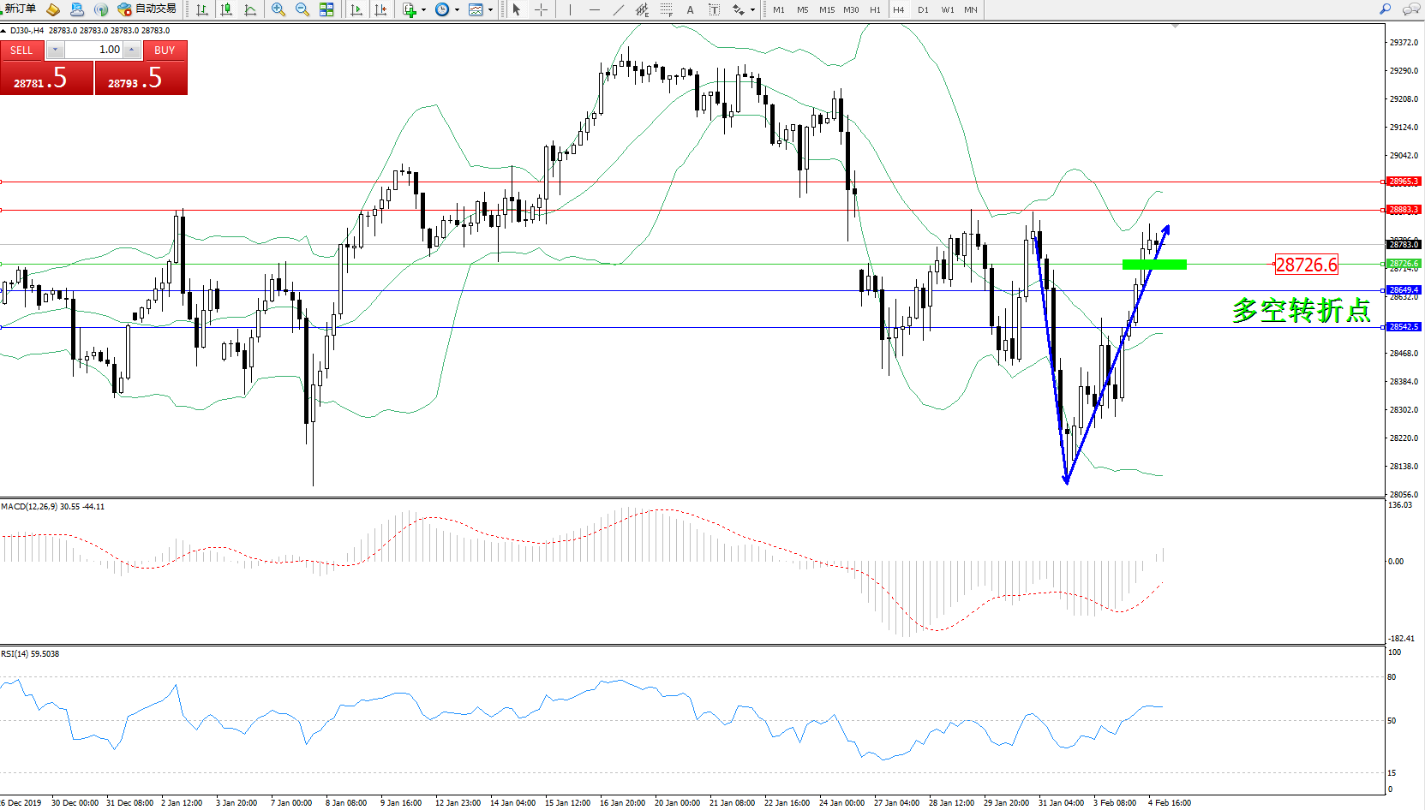Open the periodicity clock dropdown arrow
1425x810 pixels.
pos(457,10)
